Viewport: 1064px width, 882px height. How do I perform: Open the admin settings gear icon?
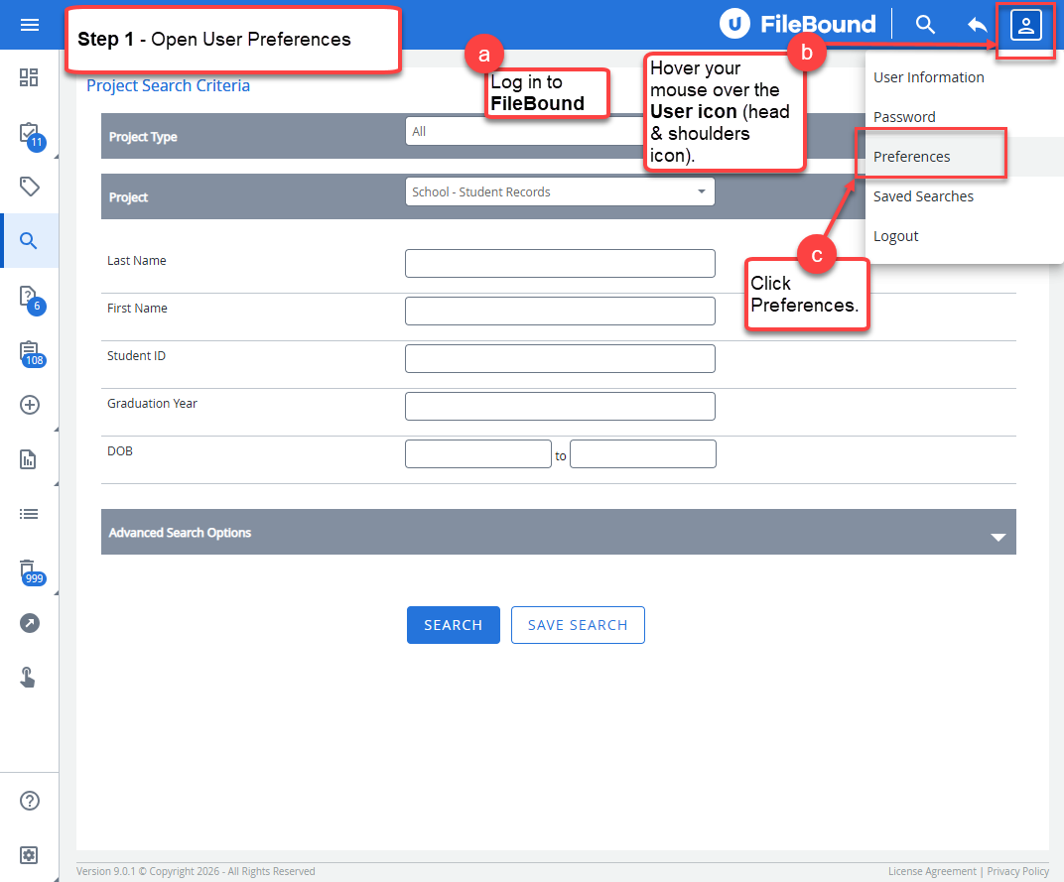pyautogui.click(x=29, y=855)
